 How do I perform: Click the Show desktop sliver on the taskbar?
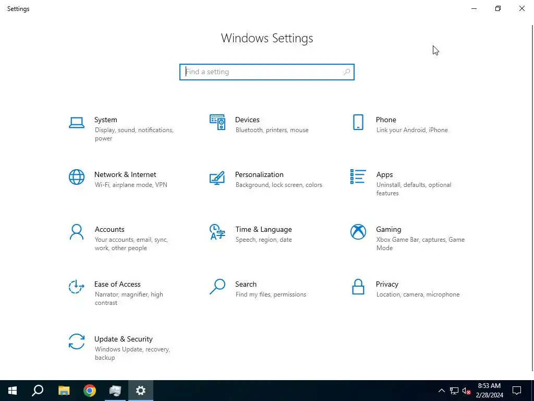pyautogui.click(x=532, y=391)
